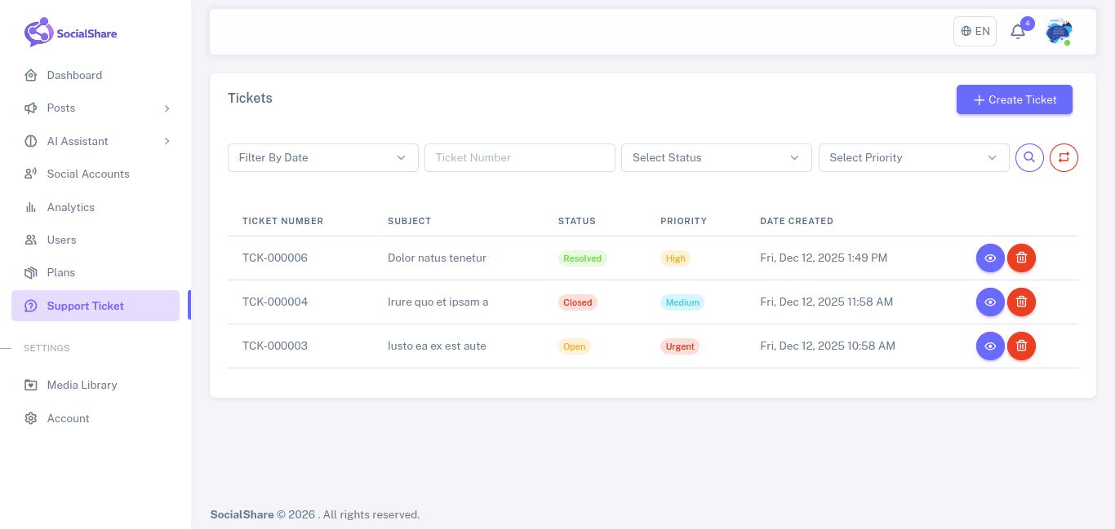Open the Filter By Date dropdown
1115x529 pixels.
pyautogui.click(x=322, y=157)
